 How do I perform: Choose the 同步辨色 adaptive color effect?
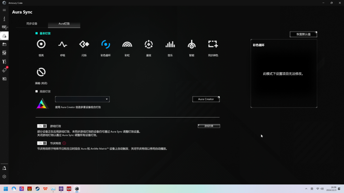[x=213, y=44]
